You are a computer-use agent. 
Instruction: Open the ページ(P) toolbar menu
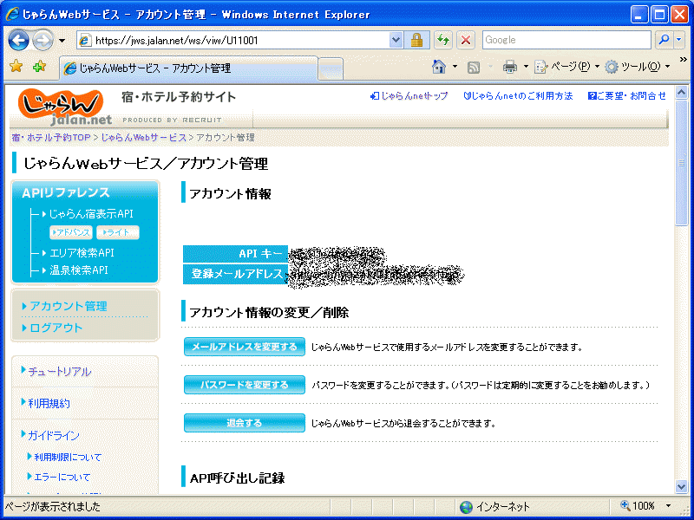[566, 67]
